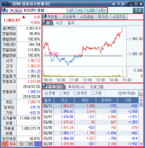Click the pin icon in title bar

tap(113, 4)
